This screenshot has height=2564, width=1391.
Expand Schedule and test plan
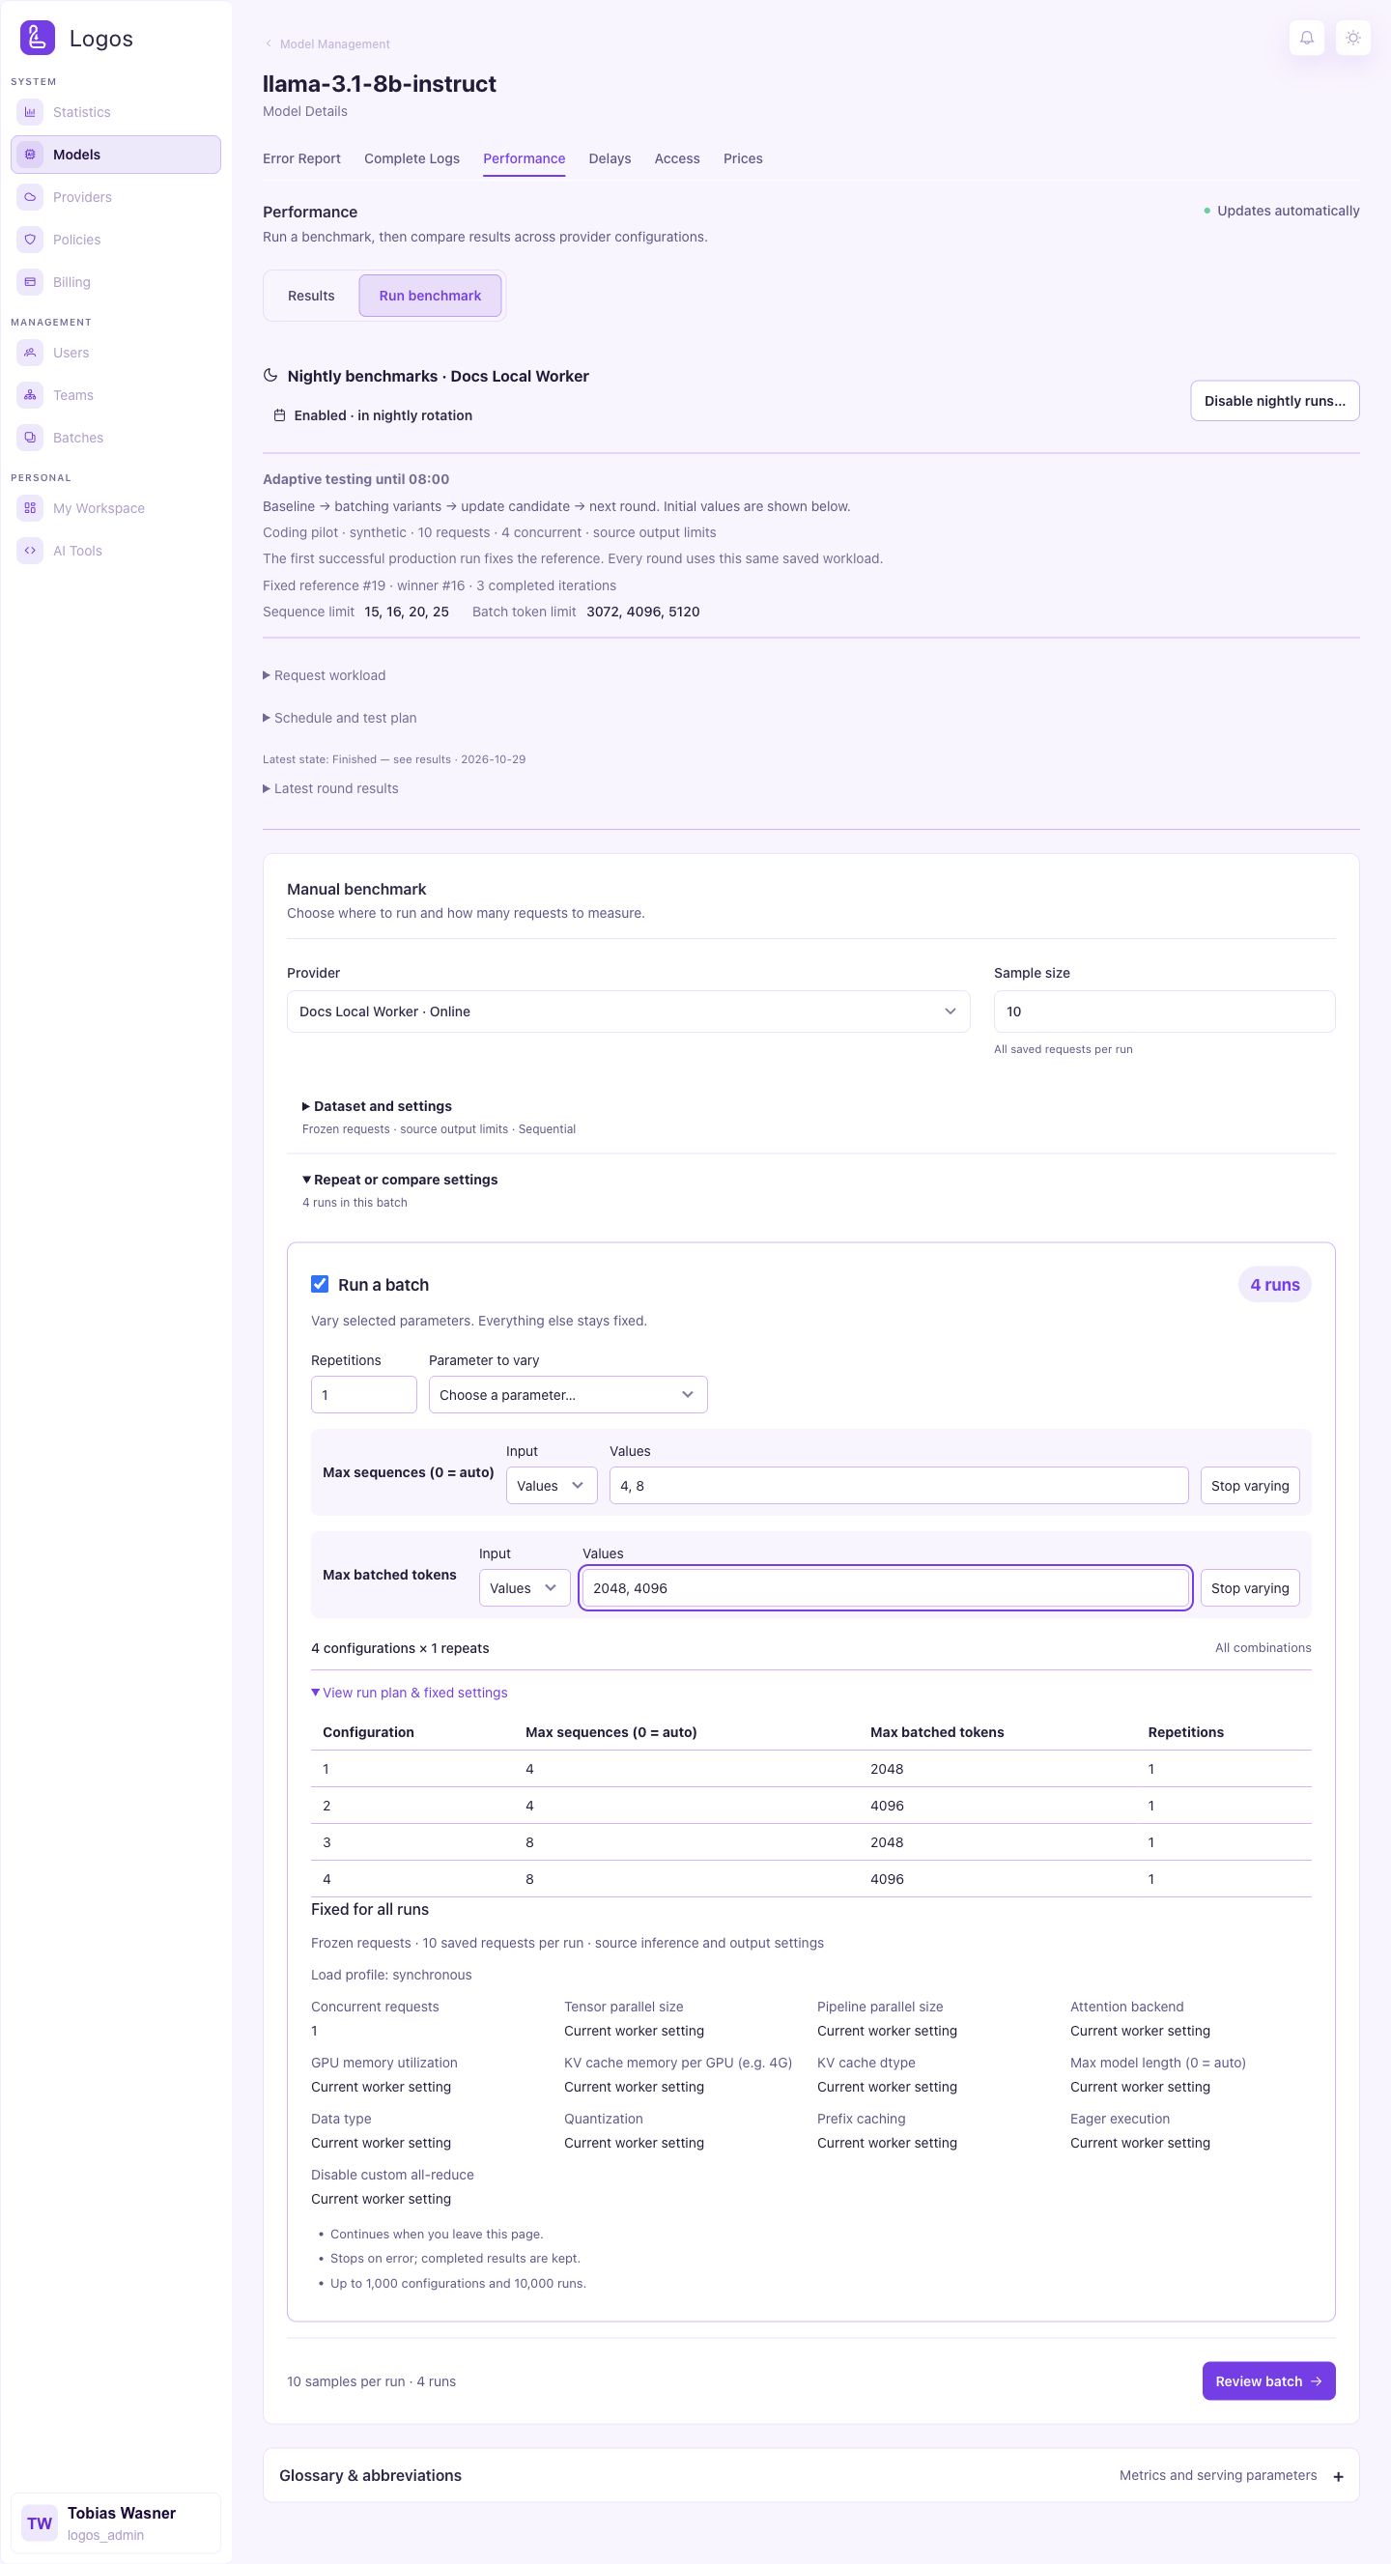339,718
